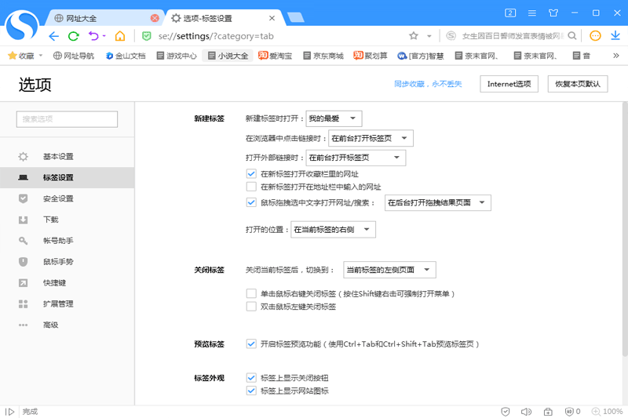The width and height of the screenshot is (628, 418).
Task: Open the main menu via download arrow icon
Action: coord(613,36)
